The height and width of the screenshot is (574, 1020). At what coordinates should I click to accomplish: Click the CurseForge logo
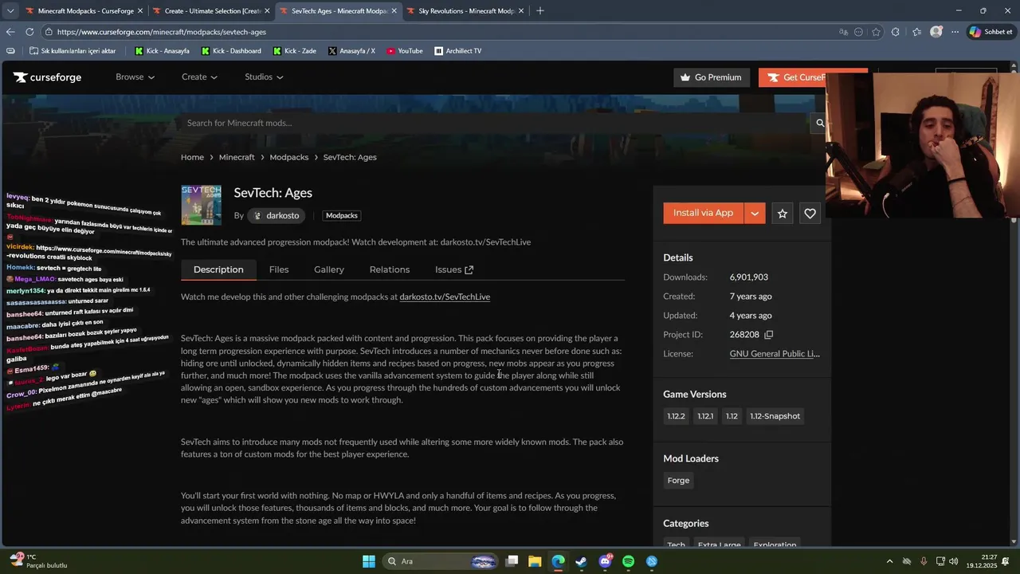tap(47, 77)
